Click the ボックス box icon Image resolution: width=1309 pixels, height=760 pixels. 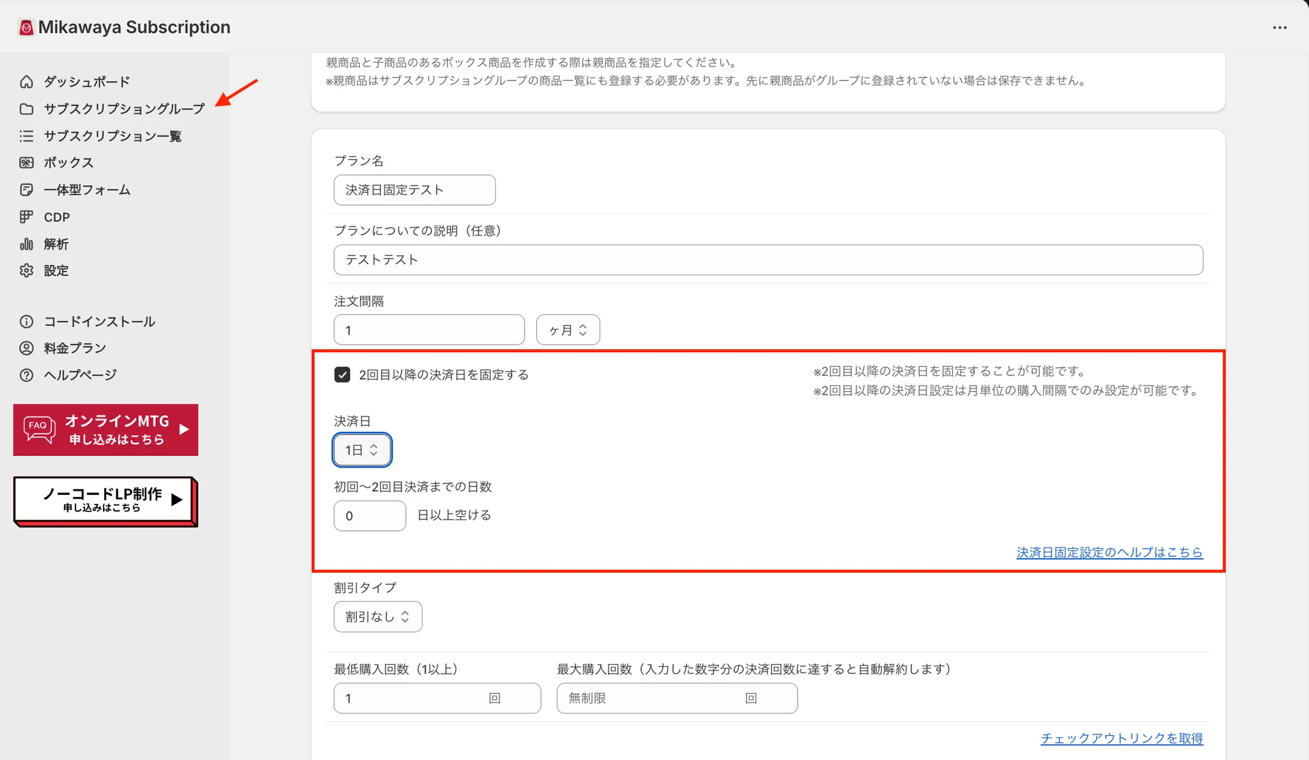[x=26, y=163]
